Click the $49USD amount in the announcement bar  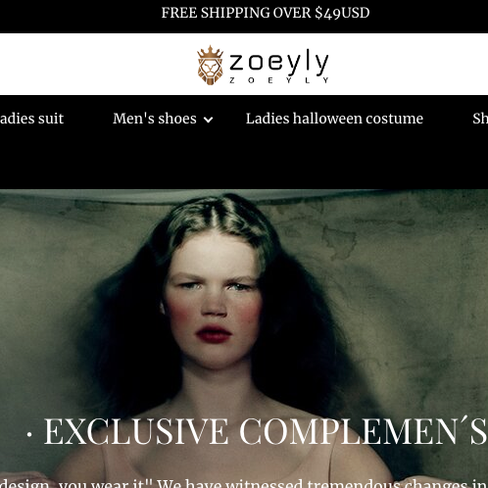pyautogui.click(x=342, y=13)
